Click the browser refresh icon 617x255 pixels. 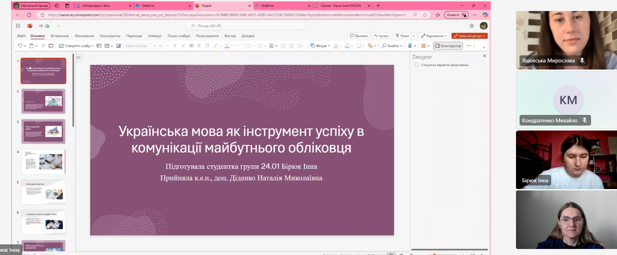[x=29, y=15]
